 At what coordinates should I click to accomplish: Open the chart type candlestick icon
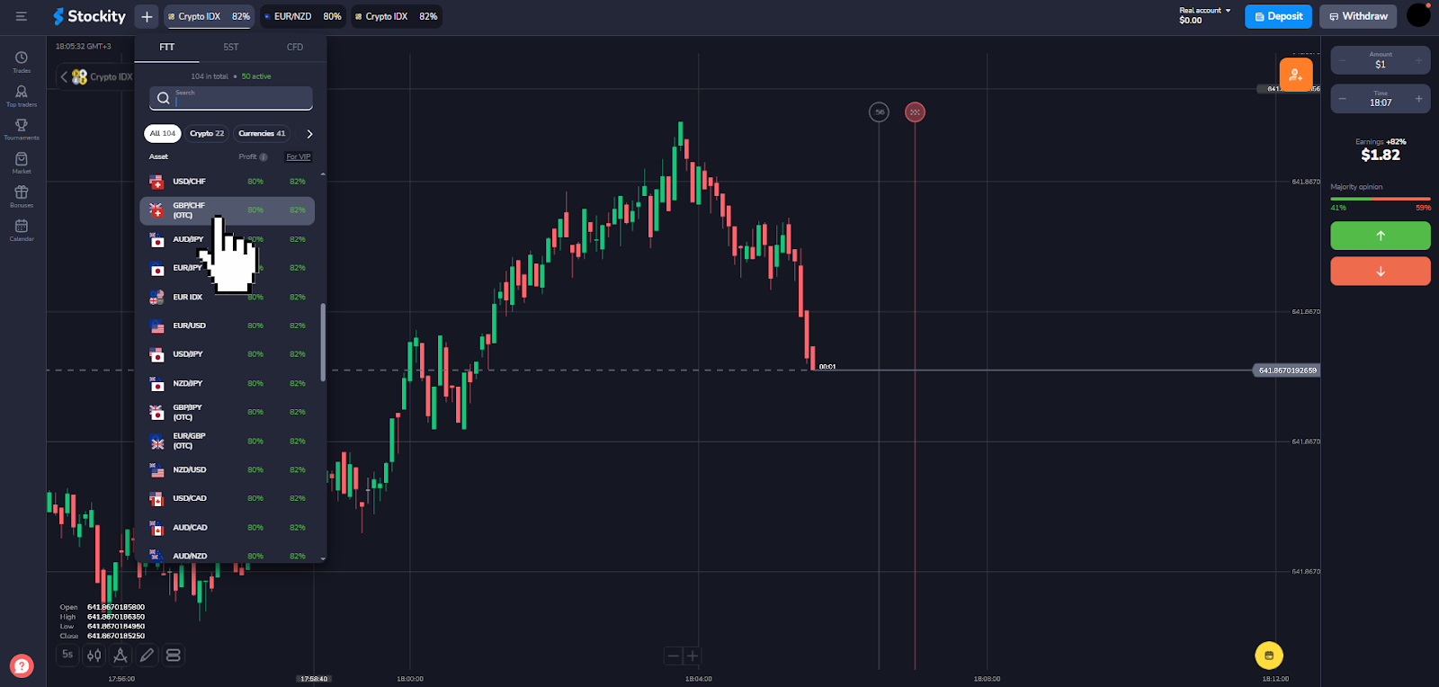point(94,656)
